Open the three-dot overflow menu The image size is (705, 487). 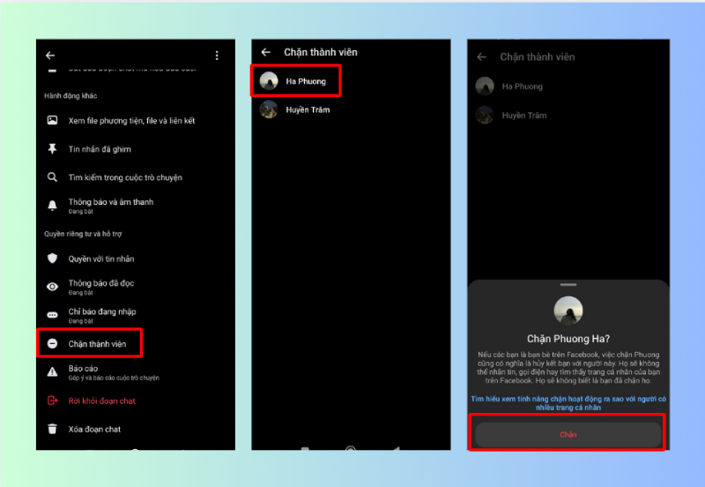(217, 56)
